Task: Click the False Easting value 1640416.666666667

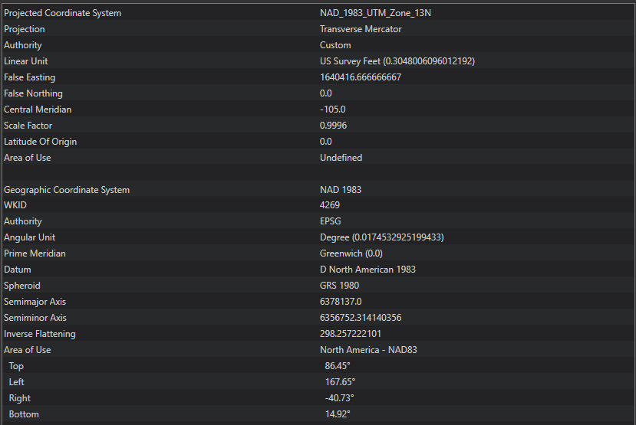Action: pos(361,77)
